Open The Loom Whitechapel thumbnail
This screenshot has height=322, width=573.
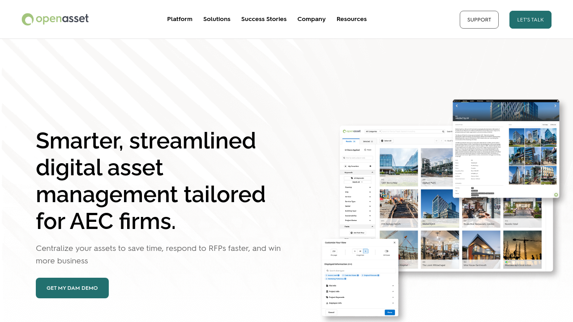[440, 250]
